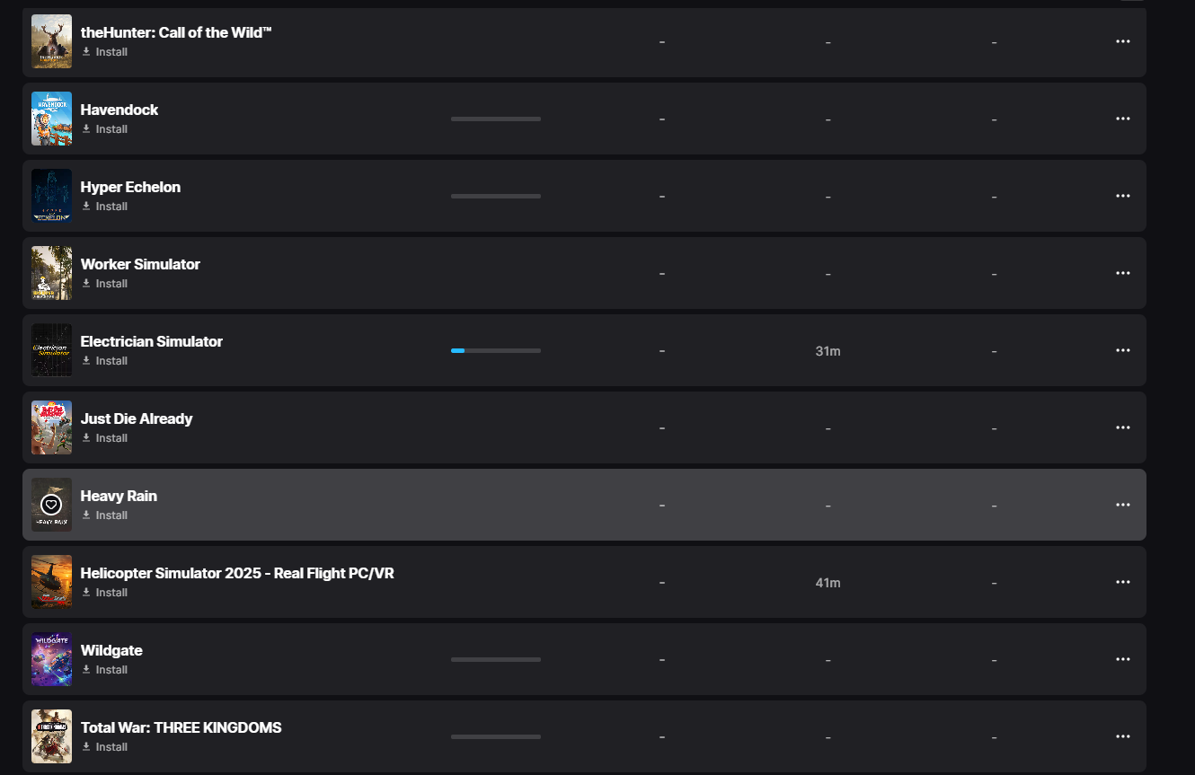Open the three-dot menu for Havendock
Viewport: 1195px width, 775px height.
tap(1122, 119)
